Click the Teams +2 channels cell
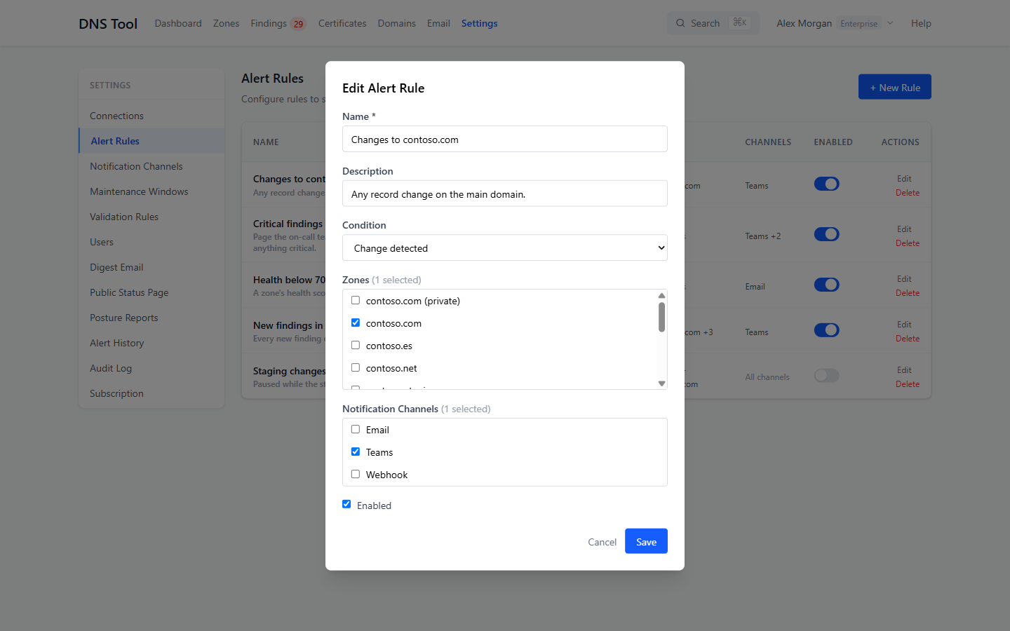Viewport: 1010px width, 631px height. pos(763,236)
